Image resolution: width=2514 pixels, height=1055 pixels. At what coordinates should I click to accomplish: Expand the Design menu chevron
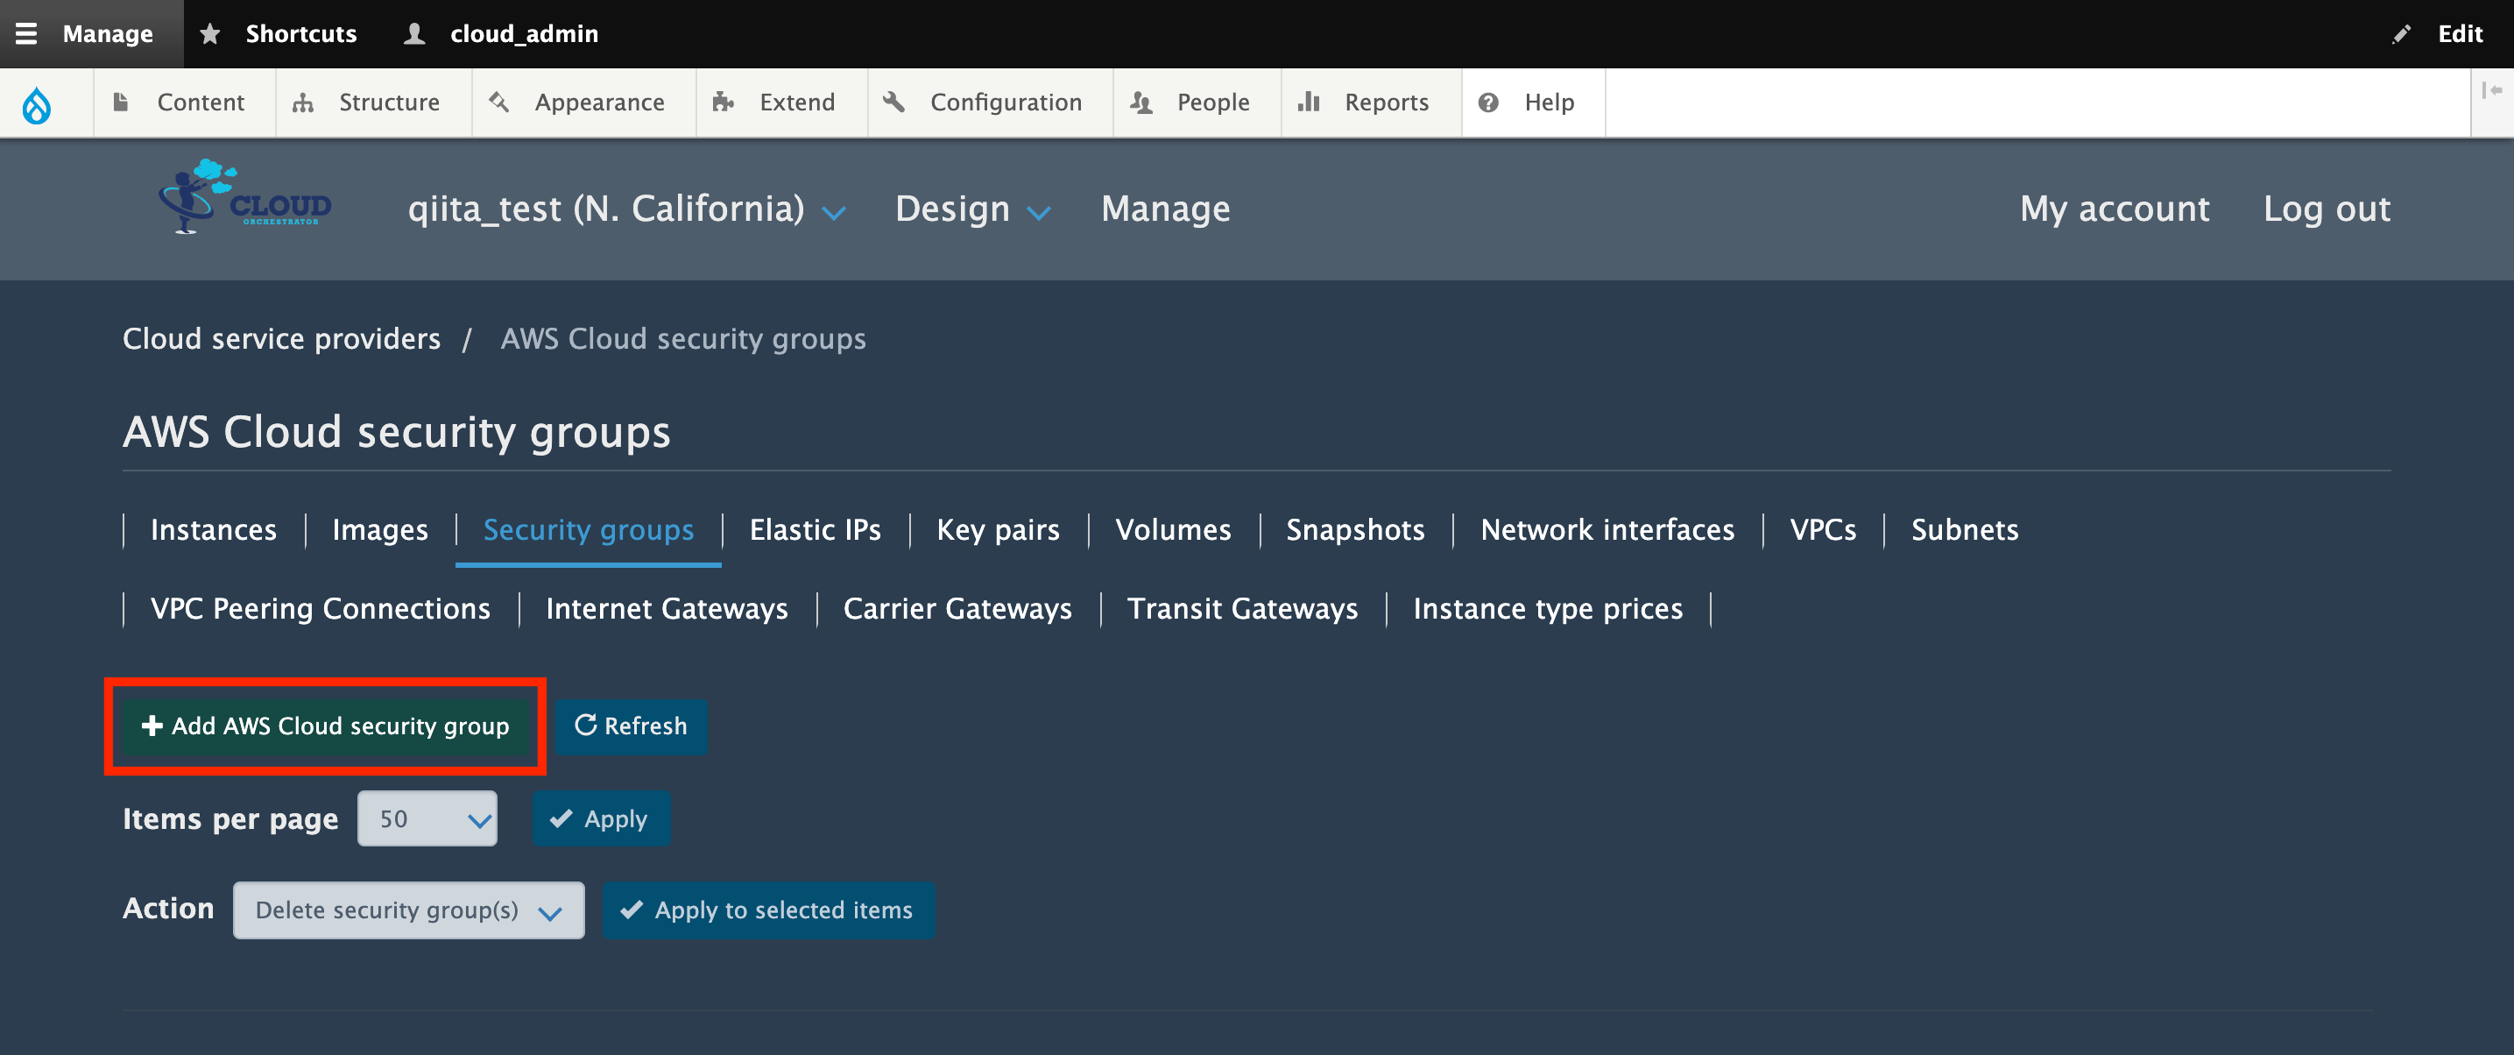(x=1038, y=211)
